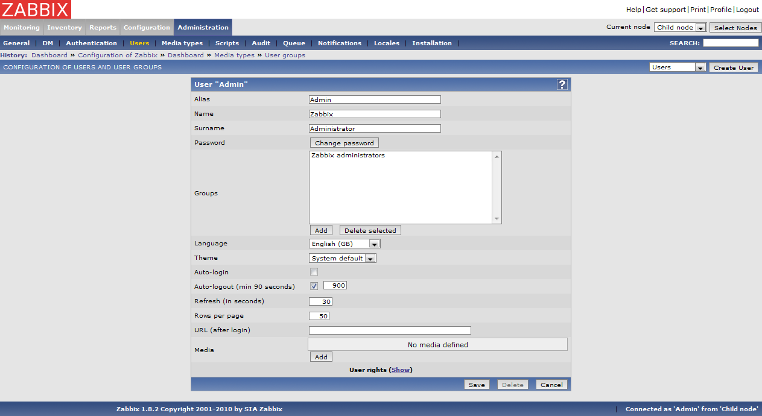
Task: Expand the Theme dropdown
Action: pyautogui.click(x=342, y=258)
